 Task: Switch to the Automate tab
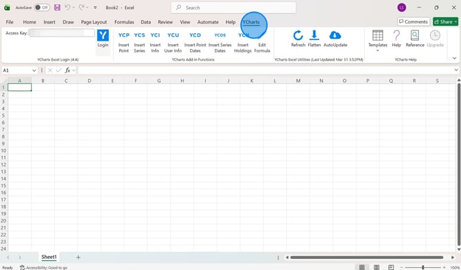click(208, 22)
